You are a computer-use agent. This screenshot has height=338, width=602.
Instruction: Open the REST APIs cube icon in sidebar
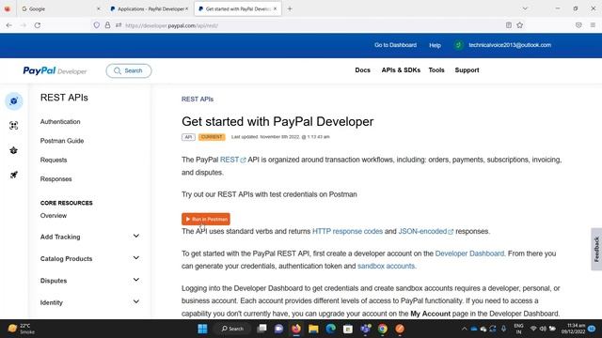click(x=14, y=101)
